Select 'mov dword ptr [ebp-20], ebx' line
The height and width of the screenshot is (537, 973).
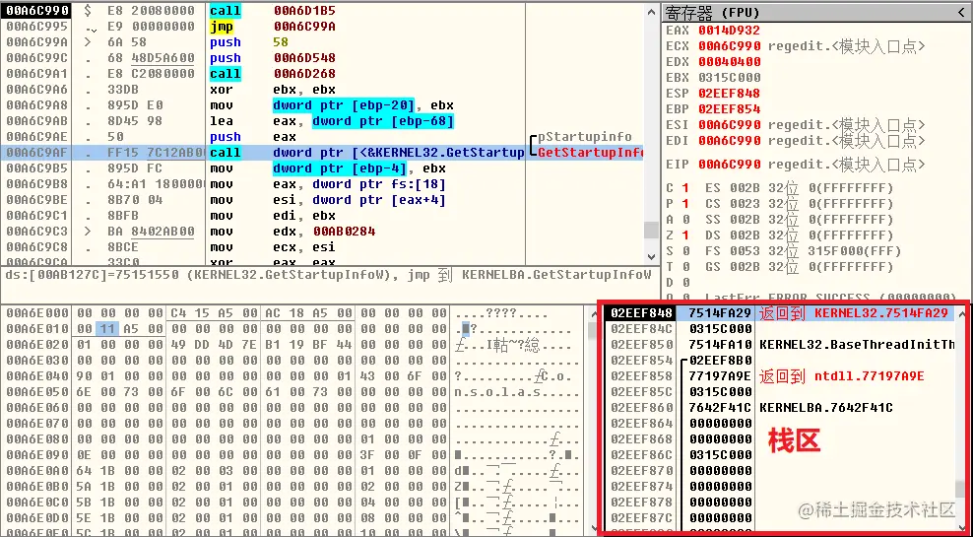332,104
